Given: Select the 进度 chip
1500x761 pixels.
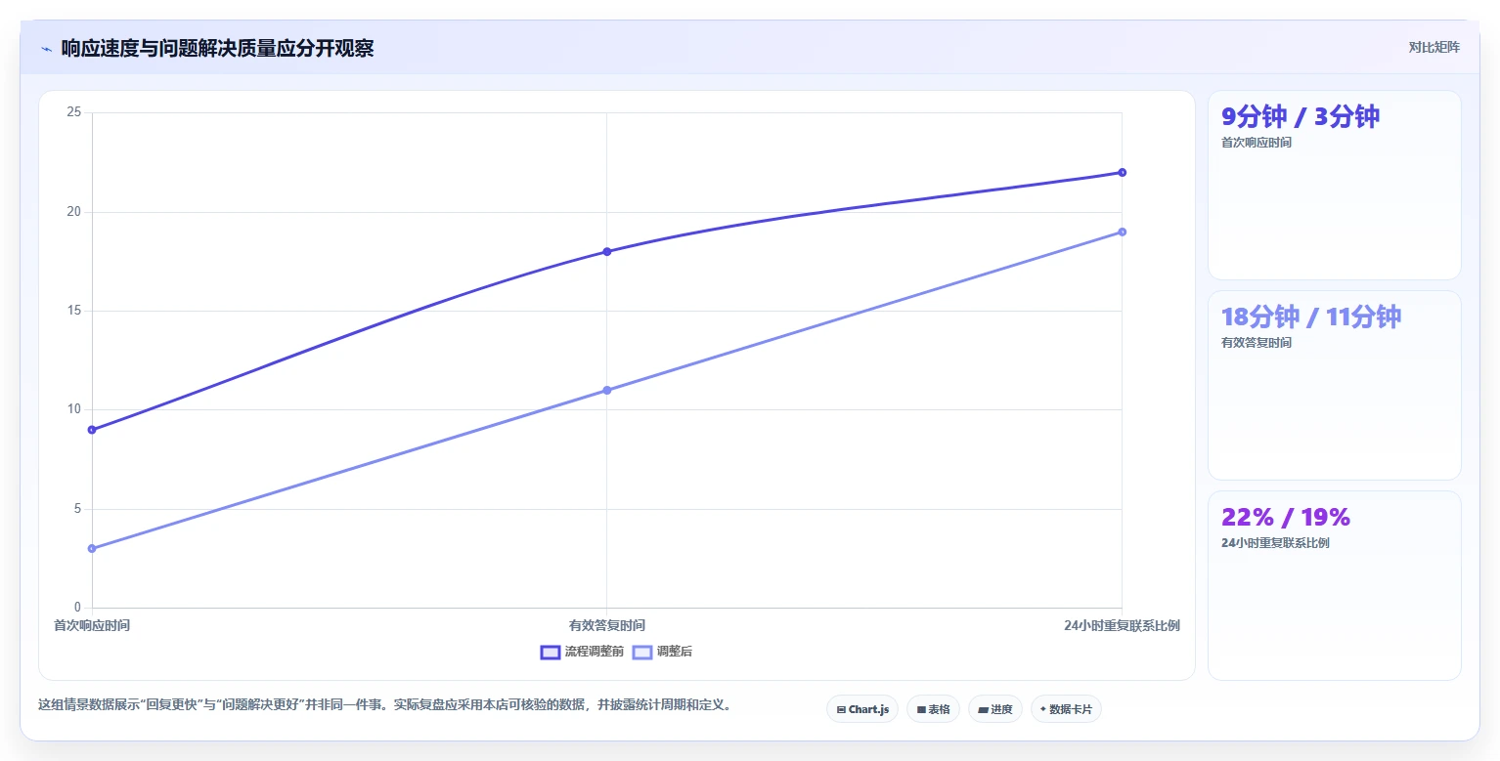Looking at the screenshot, I should [995, 709].
